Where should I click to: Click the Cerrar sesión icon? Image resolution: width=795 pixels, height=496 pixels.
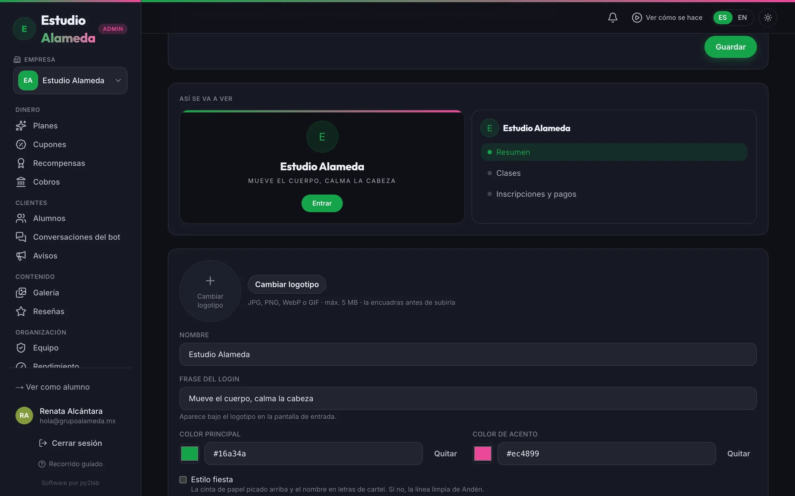pyautogui.click(x=43, y=443)
